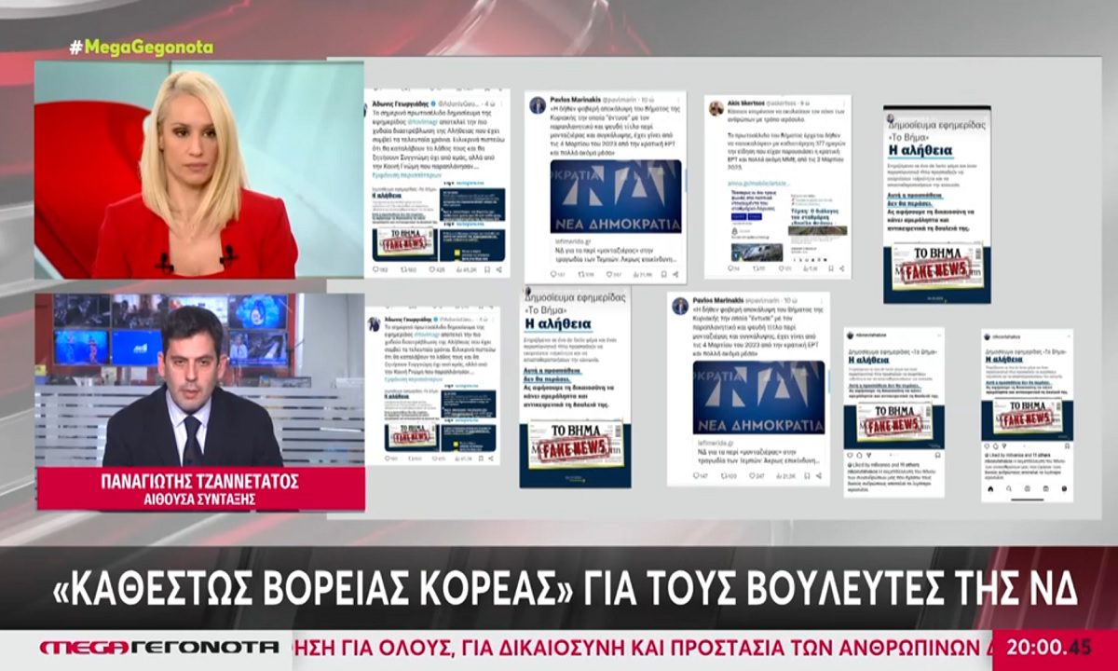Tap Instagram search icon in bottom-right post
Screen dimensions: 1118x671
click(1011, 489)
